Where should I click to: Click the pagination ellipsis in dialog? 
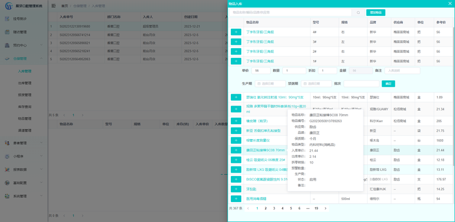pos(308,208)
